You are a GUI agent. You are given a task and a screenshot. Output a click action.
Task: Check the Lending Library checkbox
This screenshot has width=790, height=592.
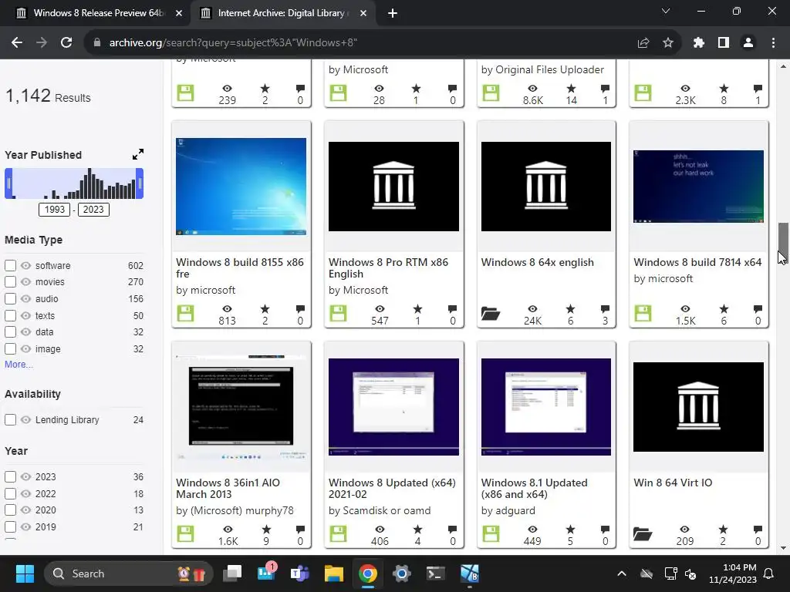click(10, 420)
